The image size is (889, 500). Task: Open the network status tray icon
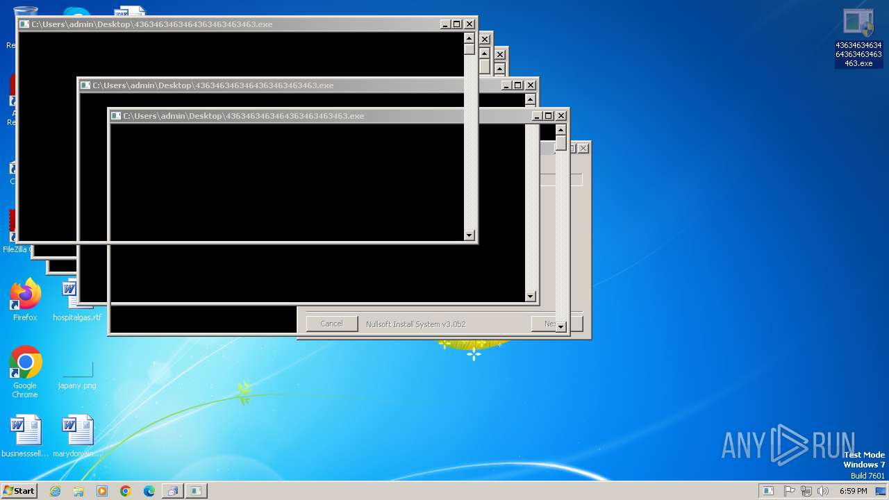point(806,491)
